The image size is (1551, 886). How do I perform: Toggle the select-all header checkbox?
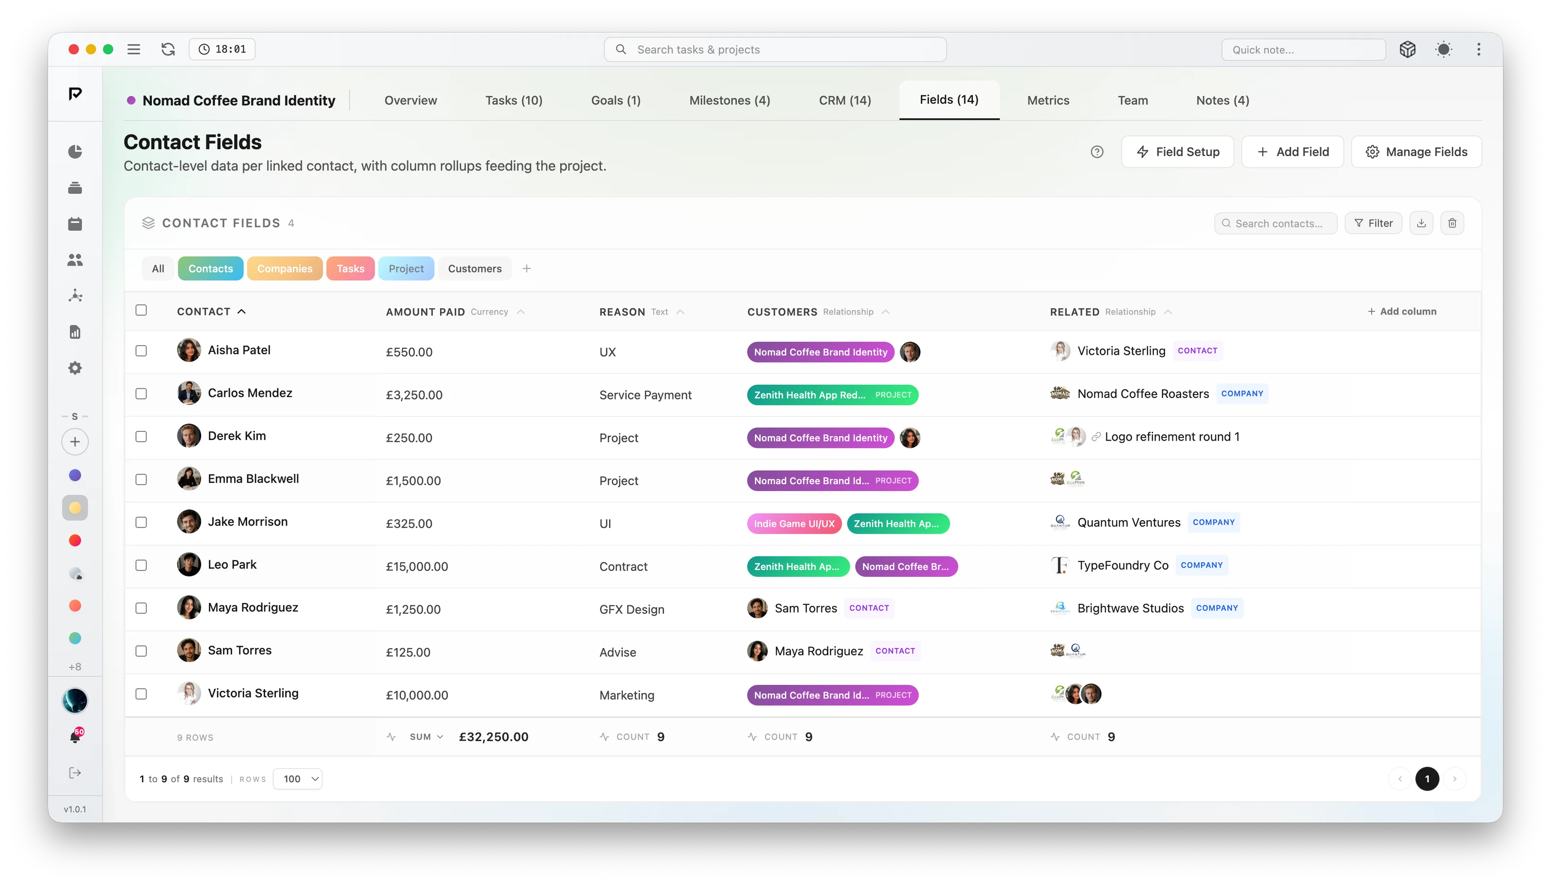(141, 310)
